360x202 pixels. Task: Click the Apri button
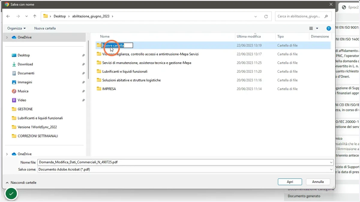coord(290,182)
